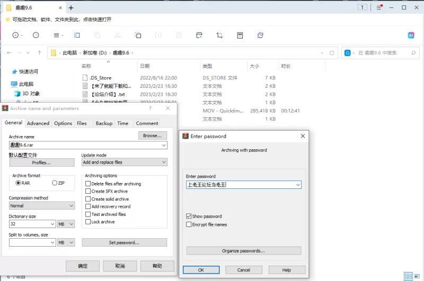
Task: Click Cancel in Enter password dialog
Action: click(x=244, y=270)
